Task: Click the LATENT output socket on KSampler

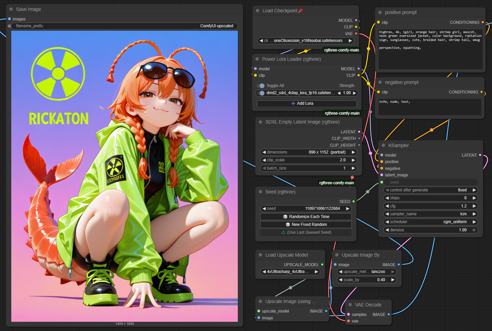Action: click(480, 155)
